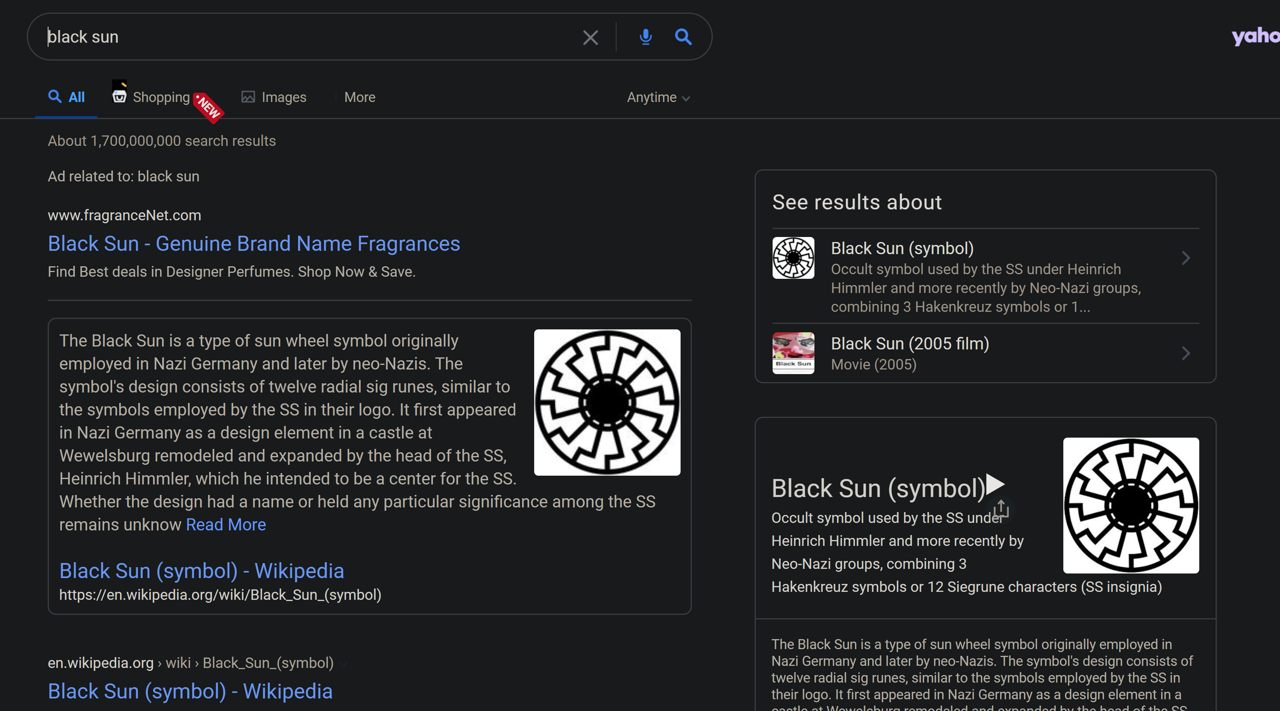
Task: Open the Black Sun Genuine Brand Name Fragrances ad
Action: point(254,244)
